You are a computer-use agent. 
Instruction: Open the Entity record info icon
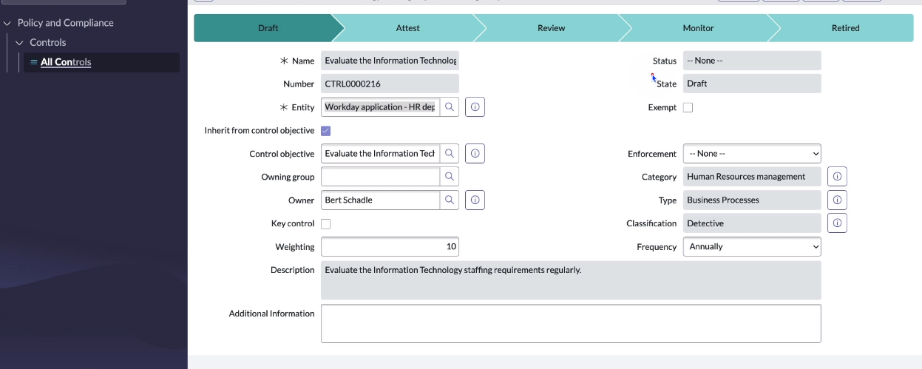tap(475, 107)
